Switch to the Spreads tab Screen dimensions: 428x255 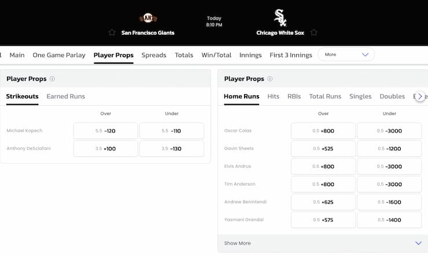pyautogui.click(x=154, y=55)
